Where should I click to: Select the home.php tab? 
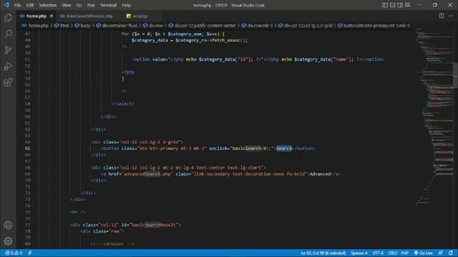click(x=36, y=16)
